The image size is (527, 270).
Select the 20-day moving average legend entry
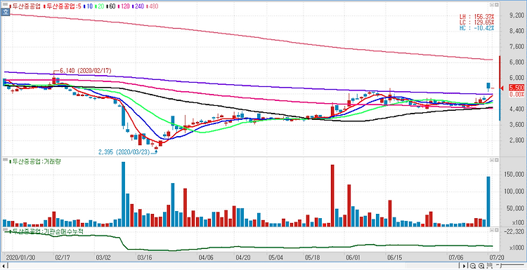pyautogui.click(x=100, y=6)
